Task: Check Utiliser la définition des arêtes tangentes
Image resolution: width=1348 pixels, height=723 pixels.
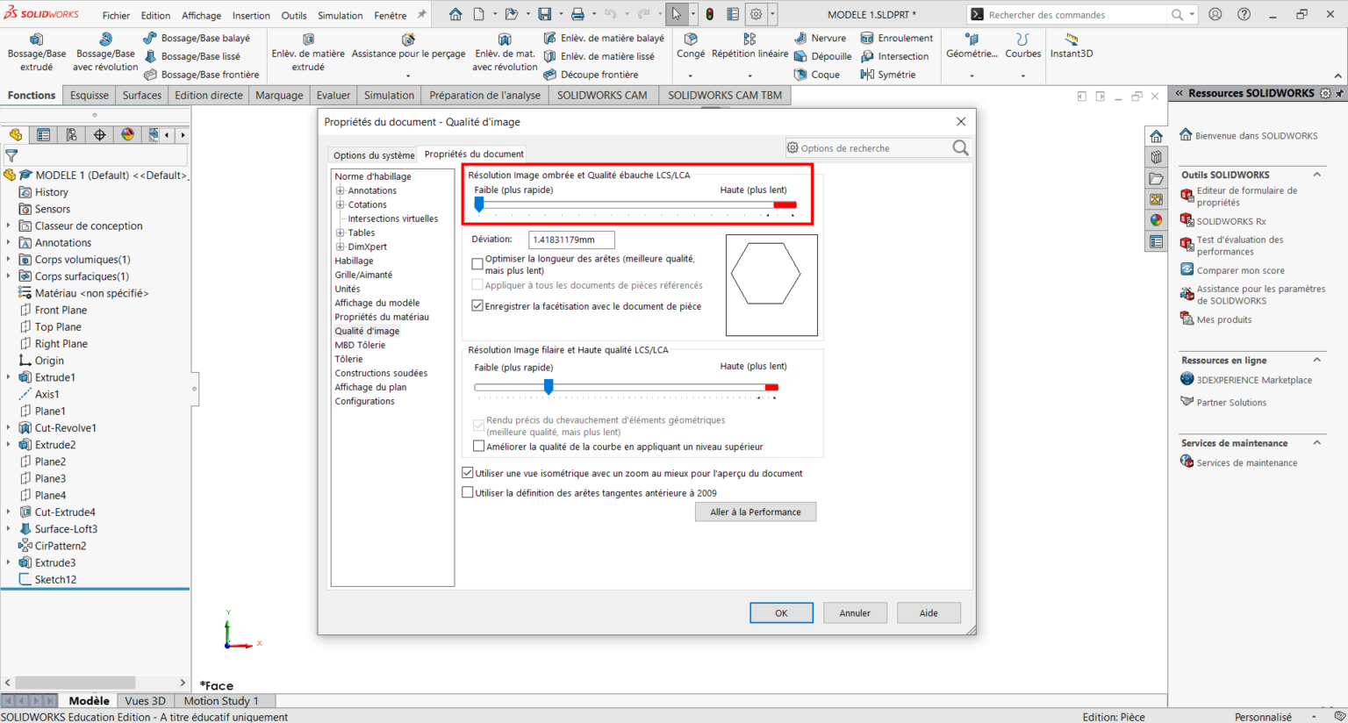Action: point(468,491)
